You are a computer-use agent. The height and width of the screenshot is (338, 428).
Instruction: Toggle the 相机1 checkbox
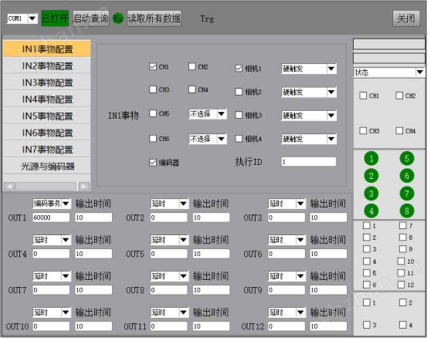[239, 68]
